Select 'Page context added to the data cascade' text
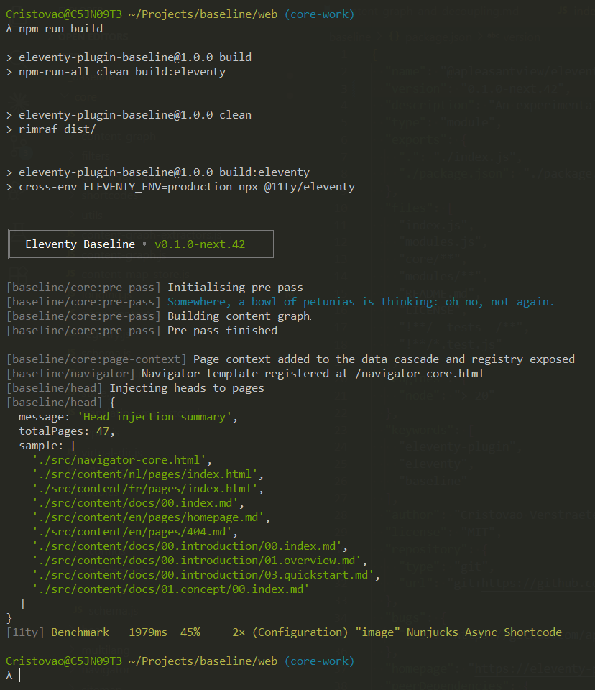Image resolution: width=595 pixels, height=690 pixels. pyautogui.click(x=316, y=359)
